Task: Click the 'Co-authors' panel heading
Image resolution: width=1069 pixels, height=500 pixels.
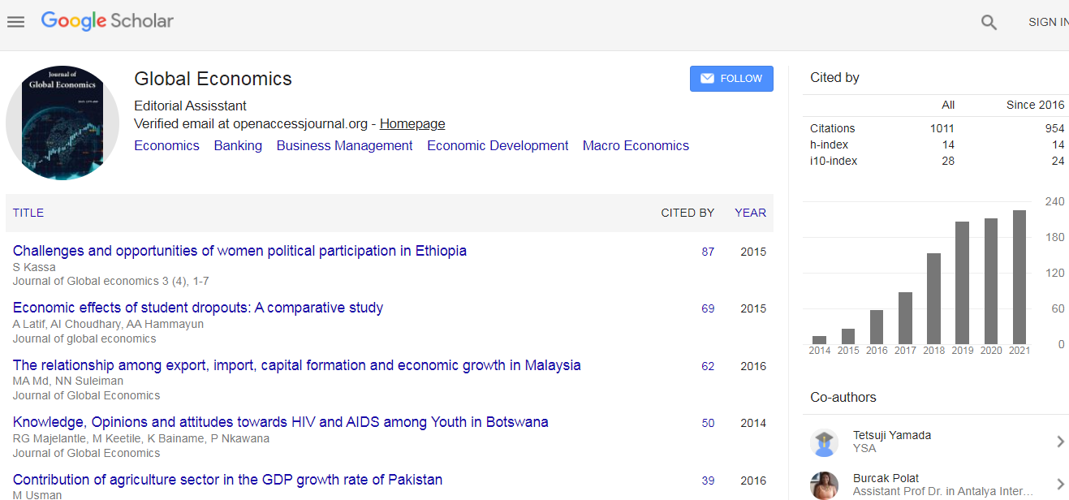Action: point(843,398)
